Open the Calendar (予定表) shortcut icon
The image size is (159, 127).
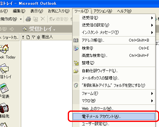4,88
